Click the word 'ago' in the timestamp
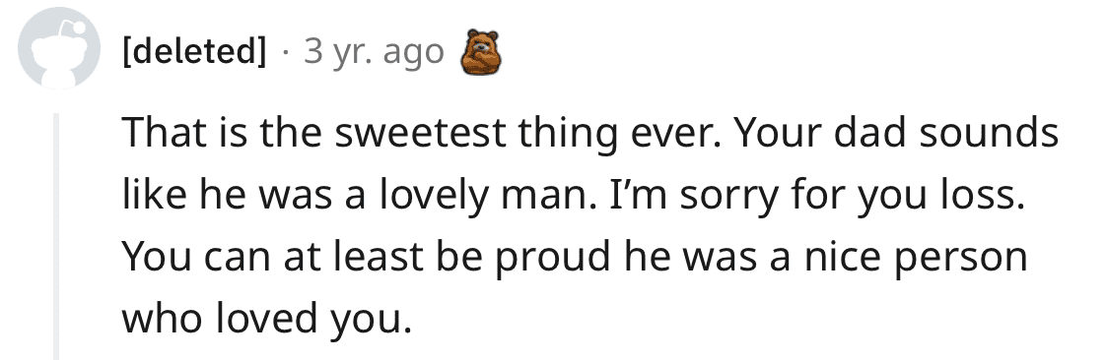 pyautogui.click(x=413, y=55)
